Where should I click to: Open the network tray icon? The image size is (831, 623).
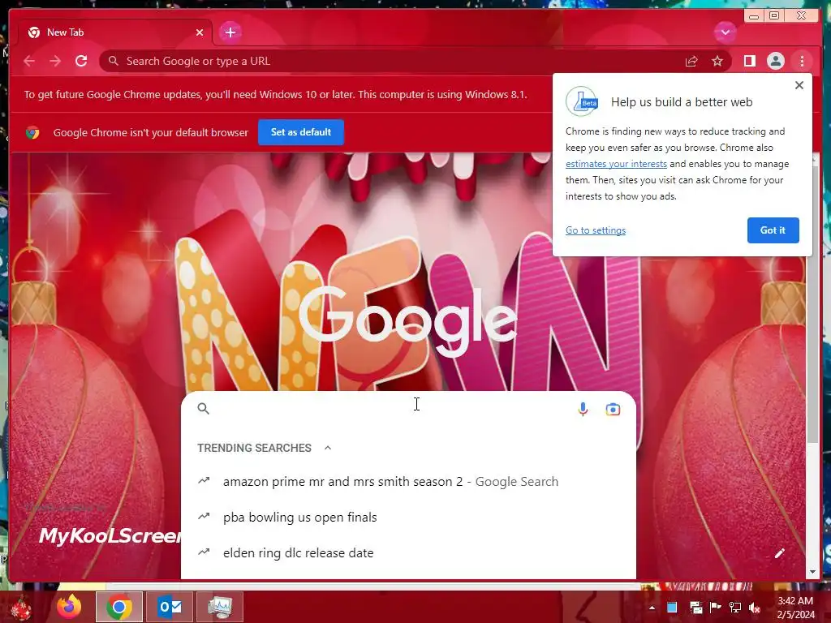coord(735,608)
